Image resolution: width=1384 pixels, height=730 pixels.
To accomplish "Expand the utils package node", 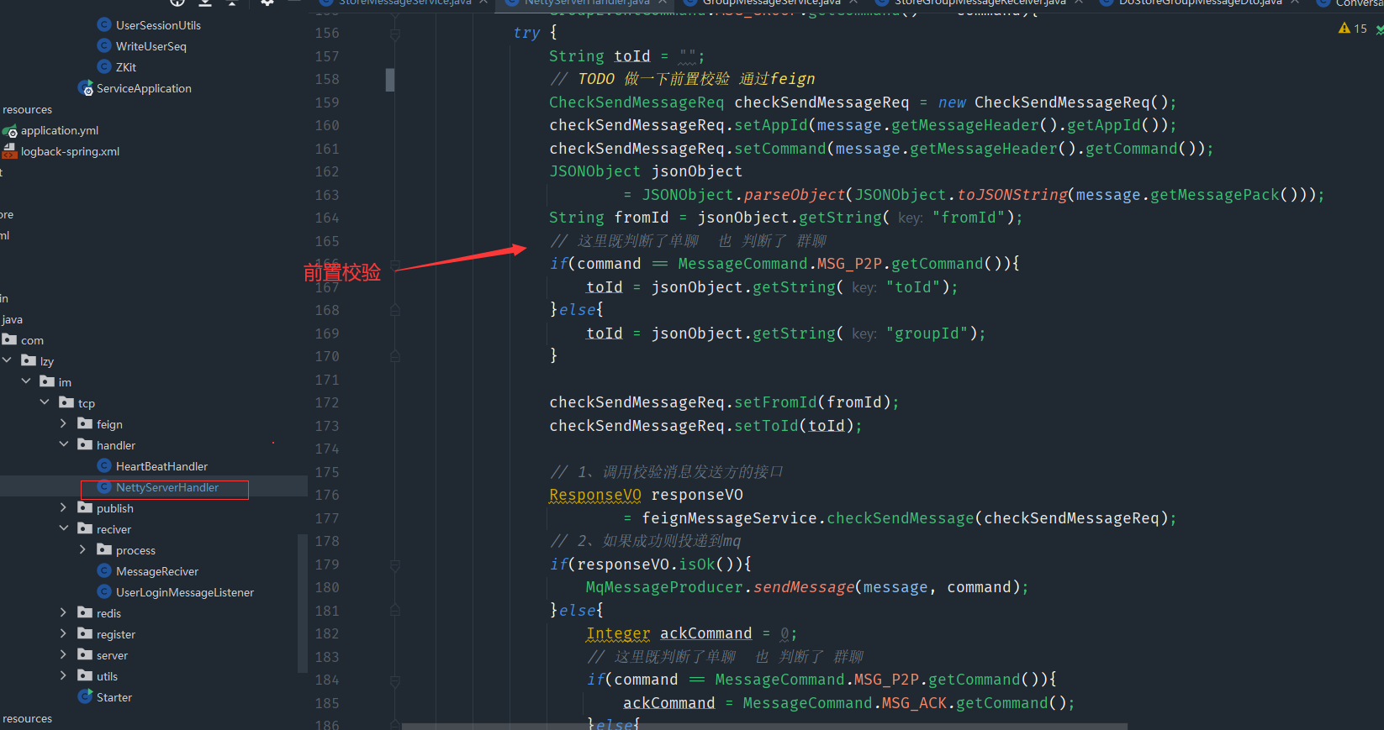I will (63, 675).
